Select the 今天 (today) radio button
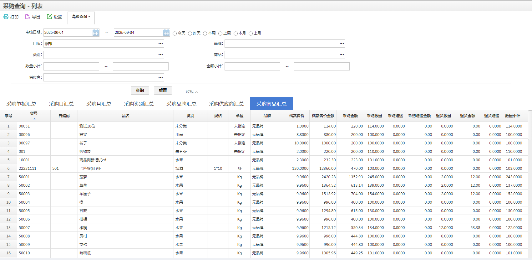Image resolution: width=532 pixels, height=260 pixels. pyautogui.click(x=175, y=34)
